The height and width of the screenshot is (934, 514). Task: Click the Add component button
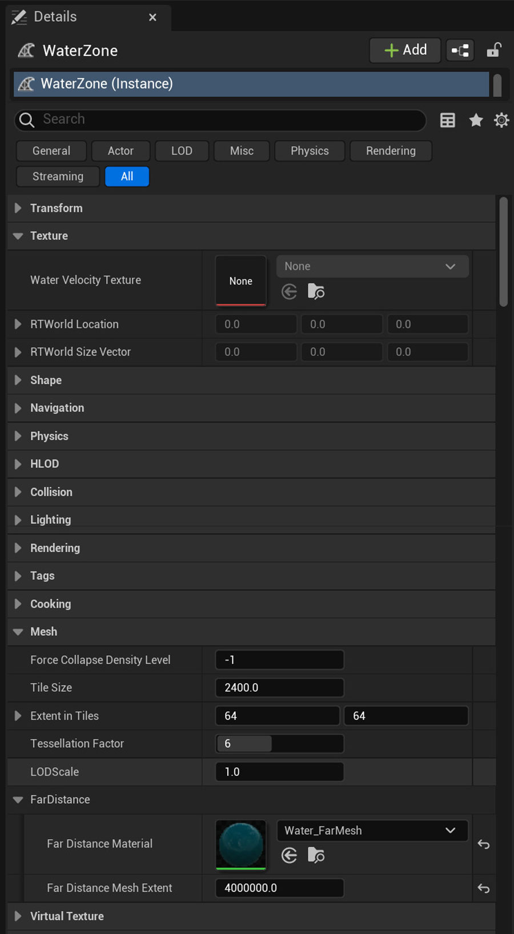pos(405,50)
